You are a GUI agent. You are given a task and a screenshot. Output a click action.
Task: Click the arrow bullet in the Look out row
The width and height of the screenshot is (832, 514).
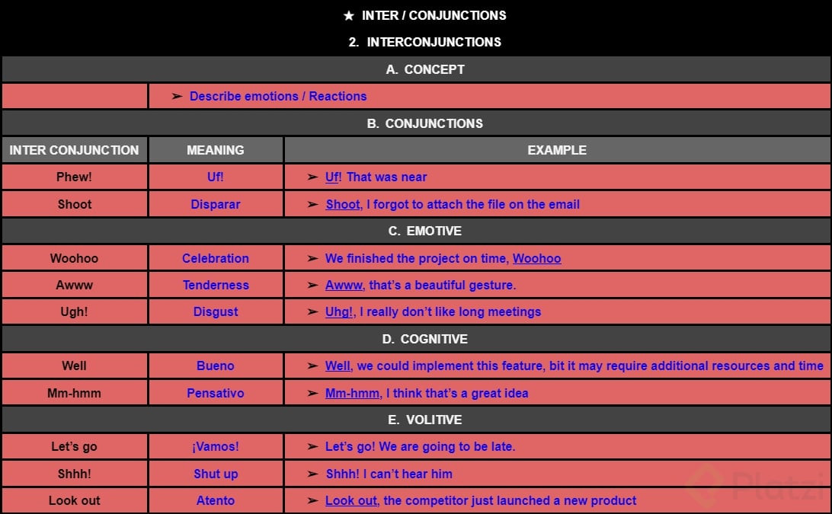click(312, 500)
